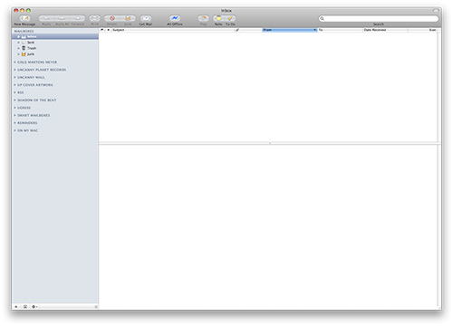Expand the RSS section
Viewport: 453px width, 326px height.
14,92
